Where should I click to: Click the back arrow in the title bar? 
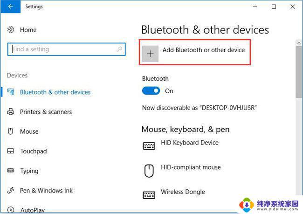click(x=11, y=7)
